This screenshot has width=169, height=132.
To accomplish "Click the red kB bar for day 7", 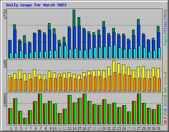I will coord(39,109).
